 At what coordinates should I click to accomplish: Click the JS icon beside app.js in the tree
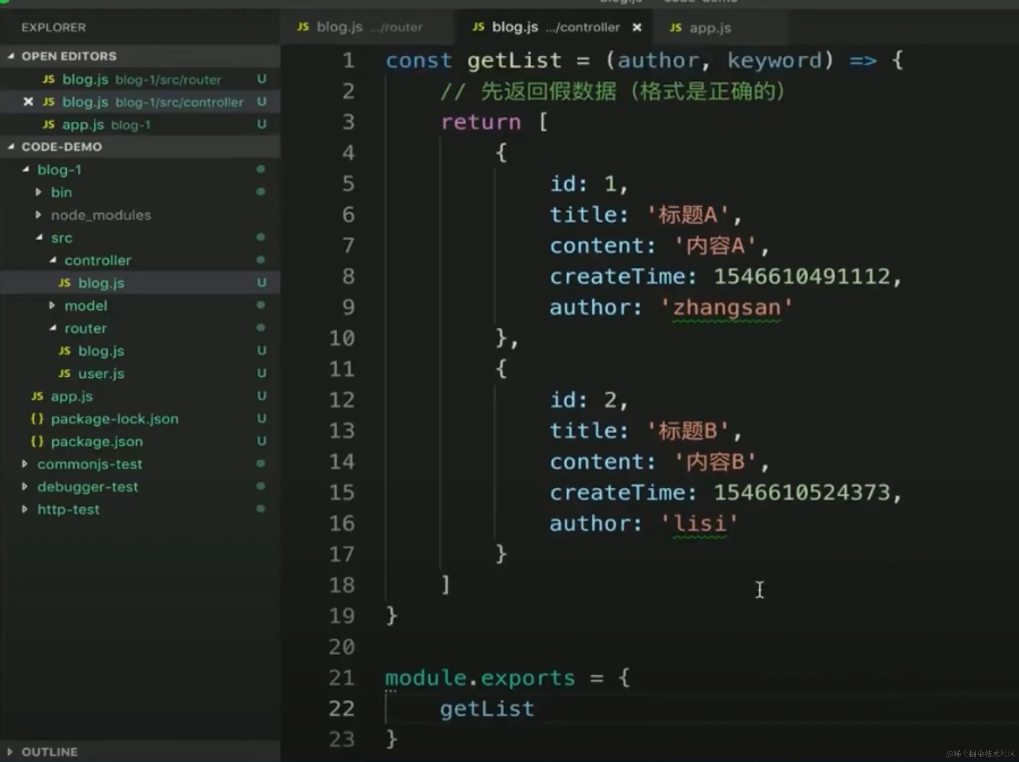(x=37, y=396)
